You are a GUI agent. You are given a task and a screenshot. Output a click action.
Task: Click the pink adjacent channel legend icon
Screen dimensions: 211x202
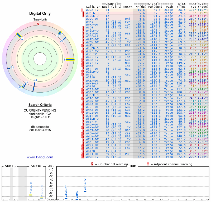148,164
